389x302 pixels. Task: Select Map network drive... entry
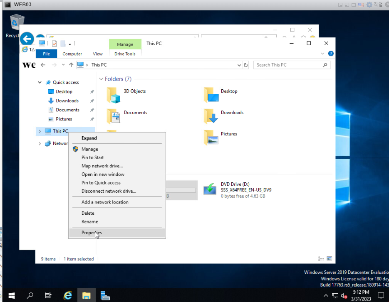coord(117,166)
